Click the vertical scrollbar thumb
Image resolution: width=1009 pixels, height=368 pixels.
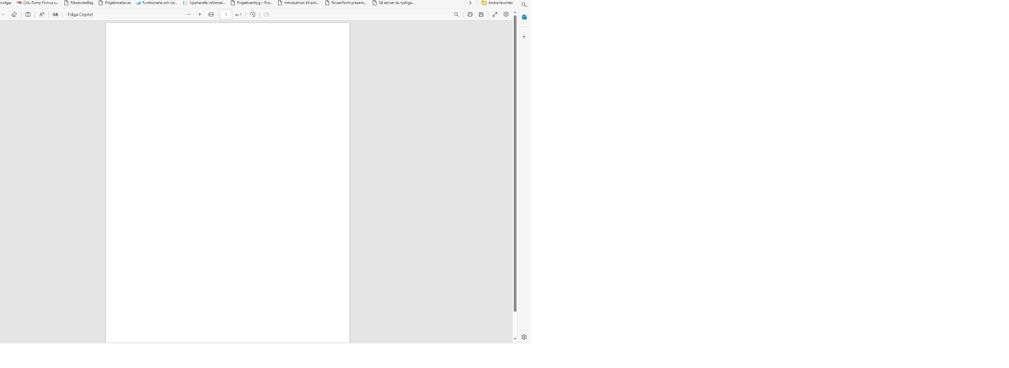click(x=515, y=163)
